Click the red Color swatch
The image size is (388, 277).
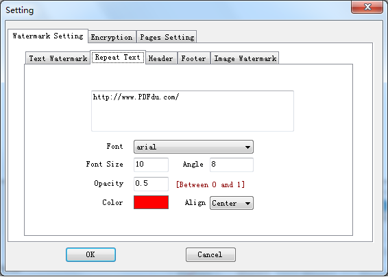click(151, 202)
